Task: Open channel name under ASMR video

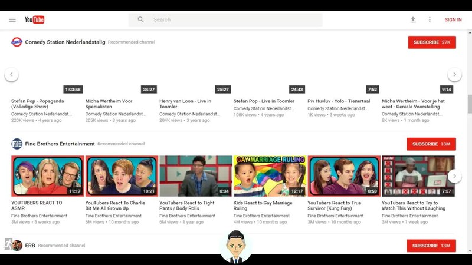Action: tap(39, 216)
